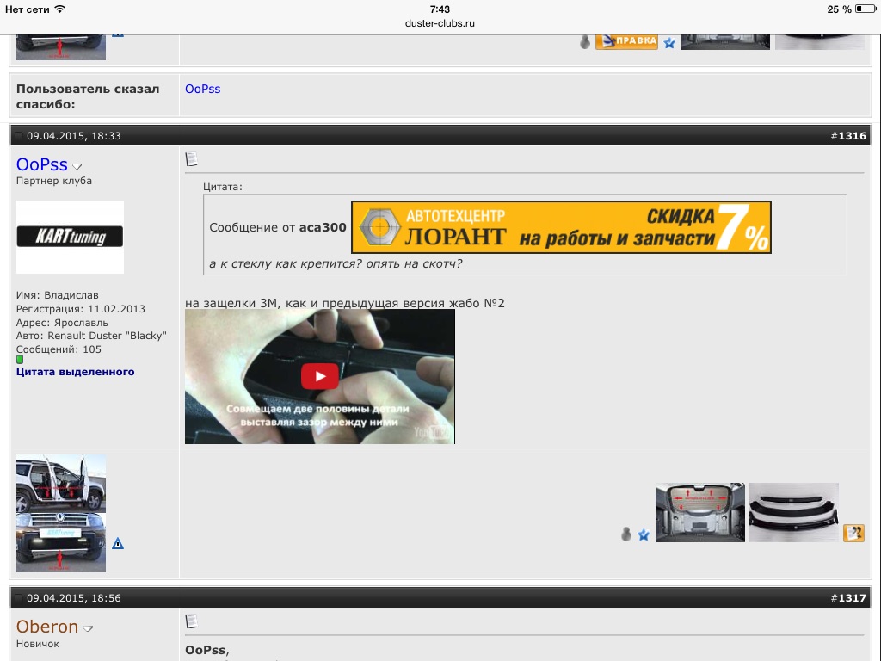Play the embedded YouTube video
The width and height of the screenshot is (881, 661).
click(319, 376)
